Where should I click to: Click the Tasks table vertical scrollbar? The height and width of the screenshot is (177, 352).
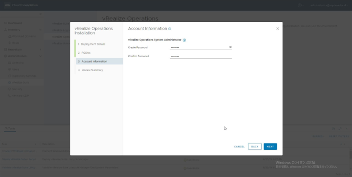tap(351, 155)
